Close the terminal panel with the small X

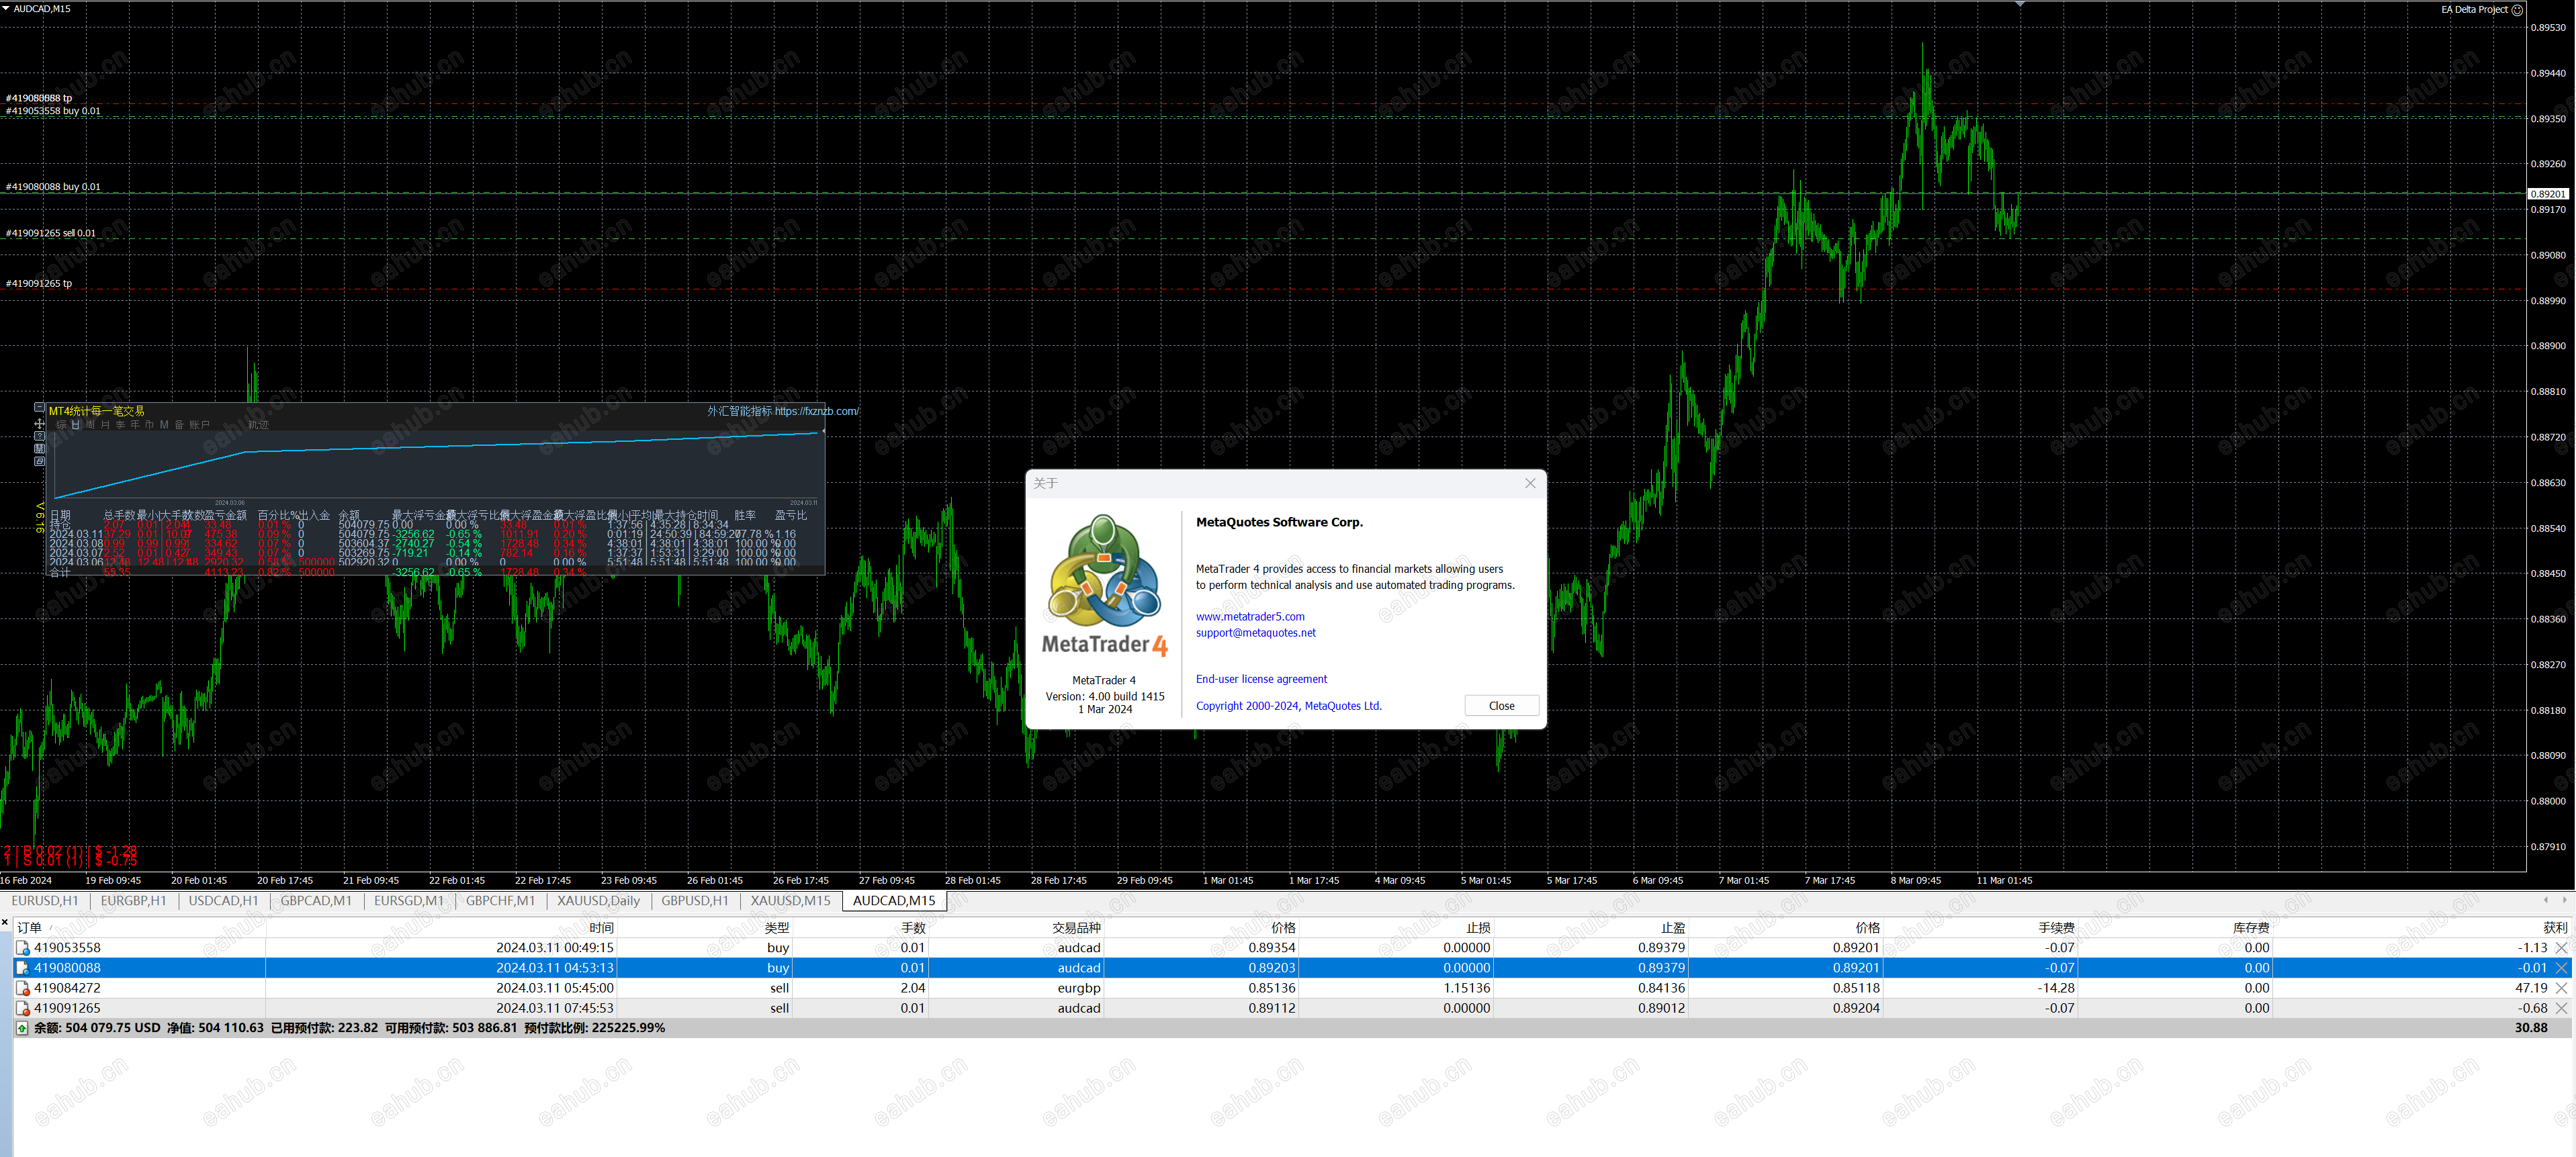click(x=5, y=922)
